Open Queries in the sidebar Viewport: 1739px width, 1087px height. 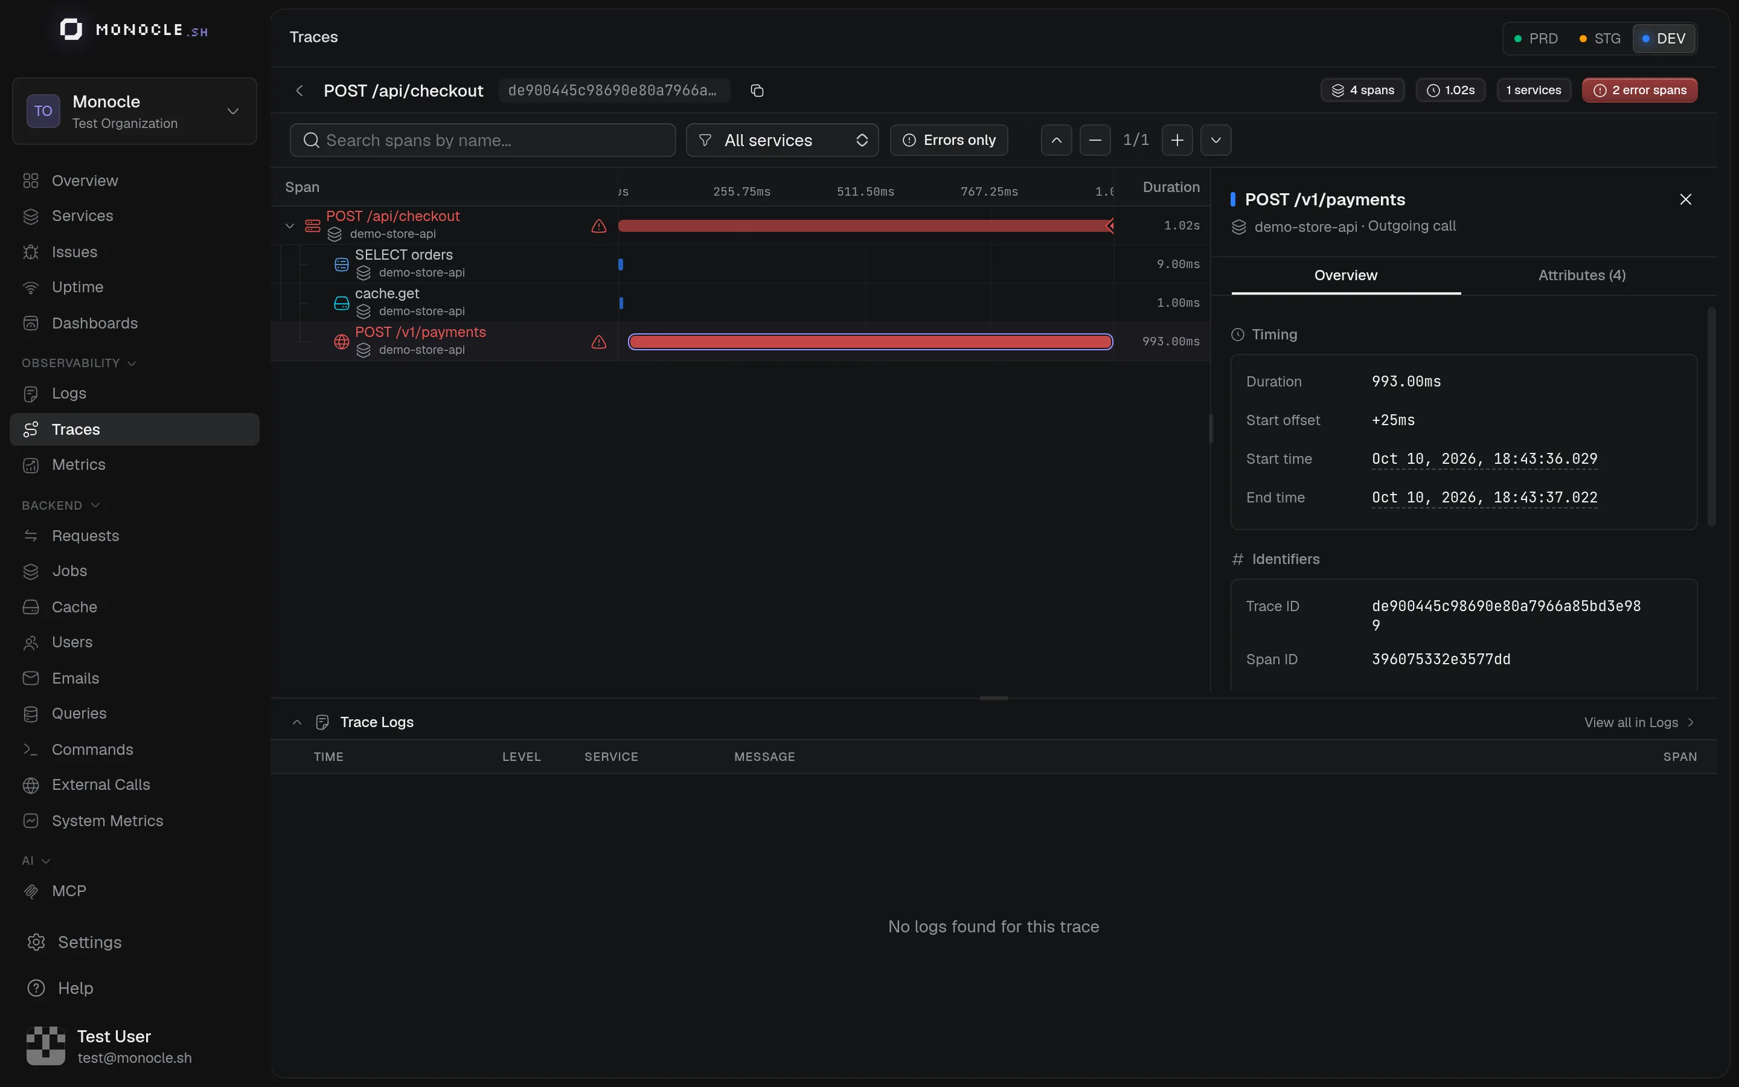(135, 713)
